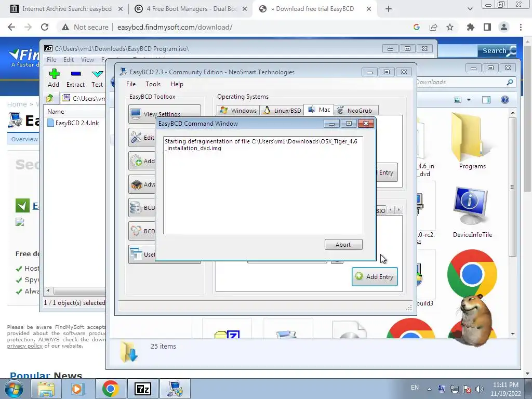Switch to the NeoGrub tab
The width and height of the screenshot is (532, 399).
coord(356,111)
